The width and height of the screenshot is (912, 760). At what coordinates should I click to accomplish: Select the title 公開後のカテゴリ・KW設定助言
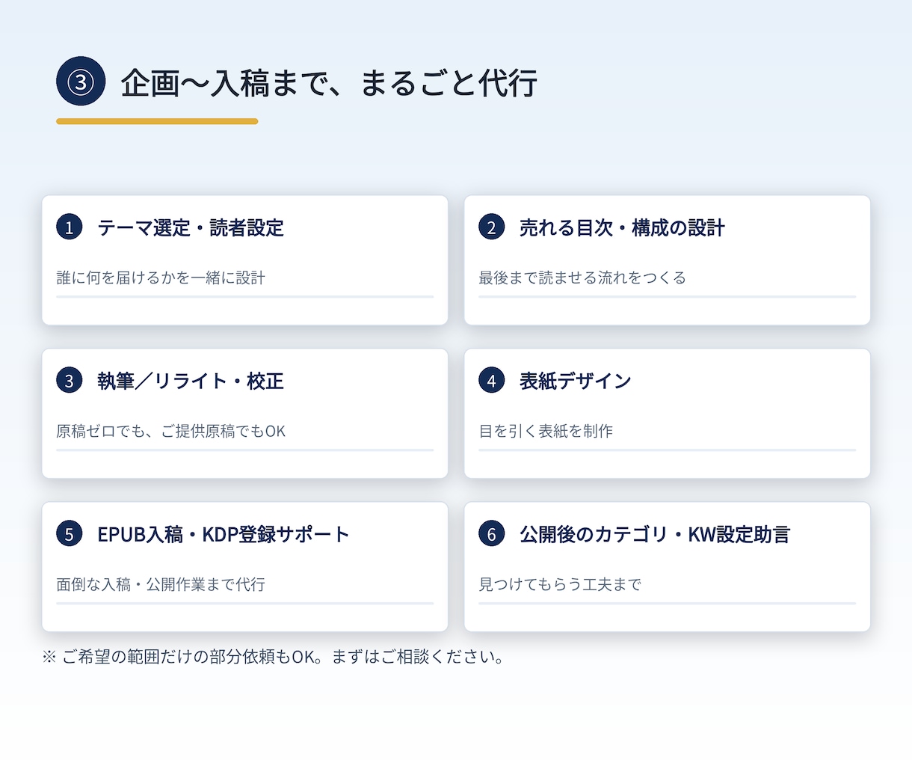[655, 534]
